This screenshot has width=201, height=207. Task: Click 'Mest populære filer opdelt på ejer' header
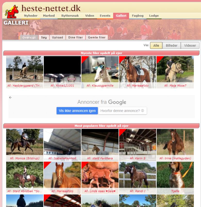tap(101, 126)
